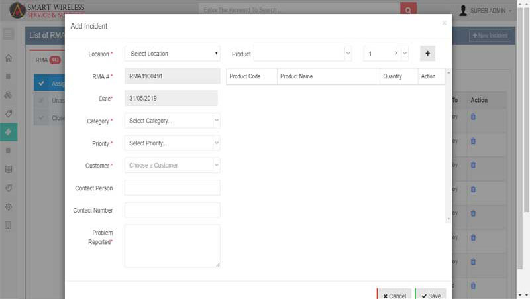This screenshot has width=530, height=299.
Task: Clear the quantity value with the x icon
Action: 396,54
